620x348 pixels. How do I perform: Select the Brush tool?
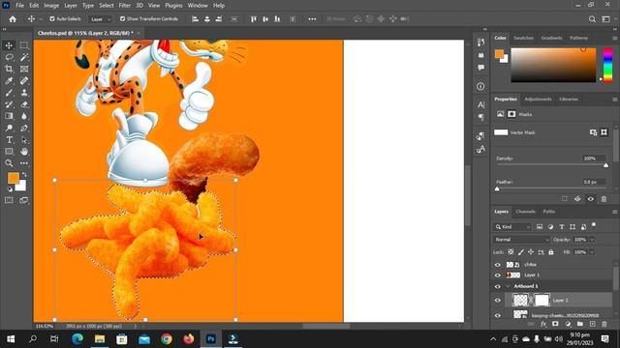click(9, 93)
